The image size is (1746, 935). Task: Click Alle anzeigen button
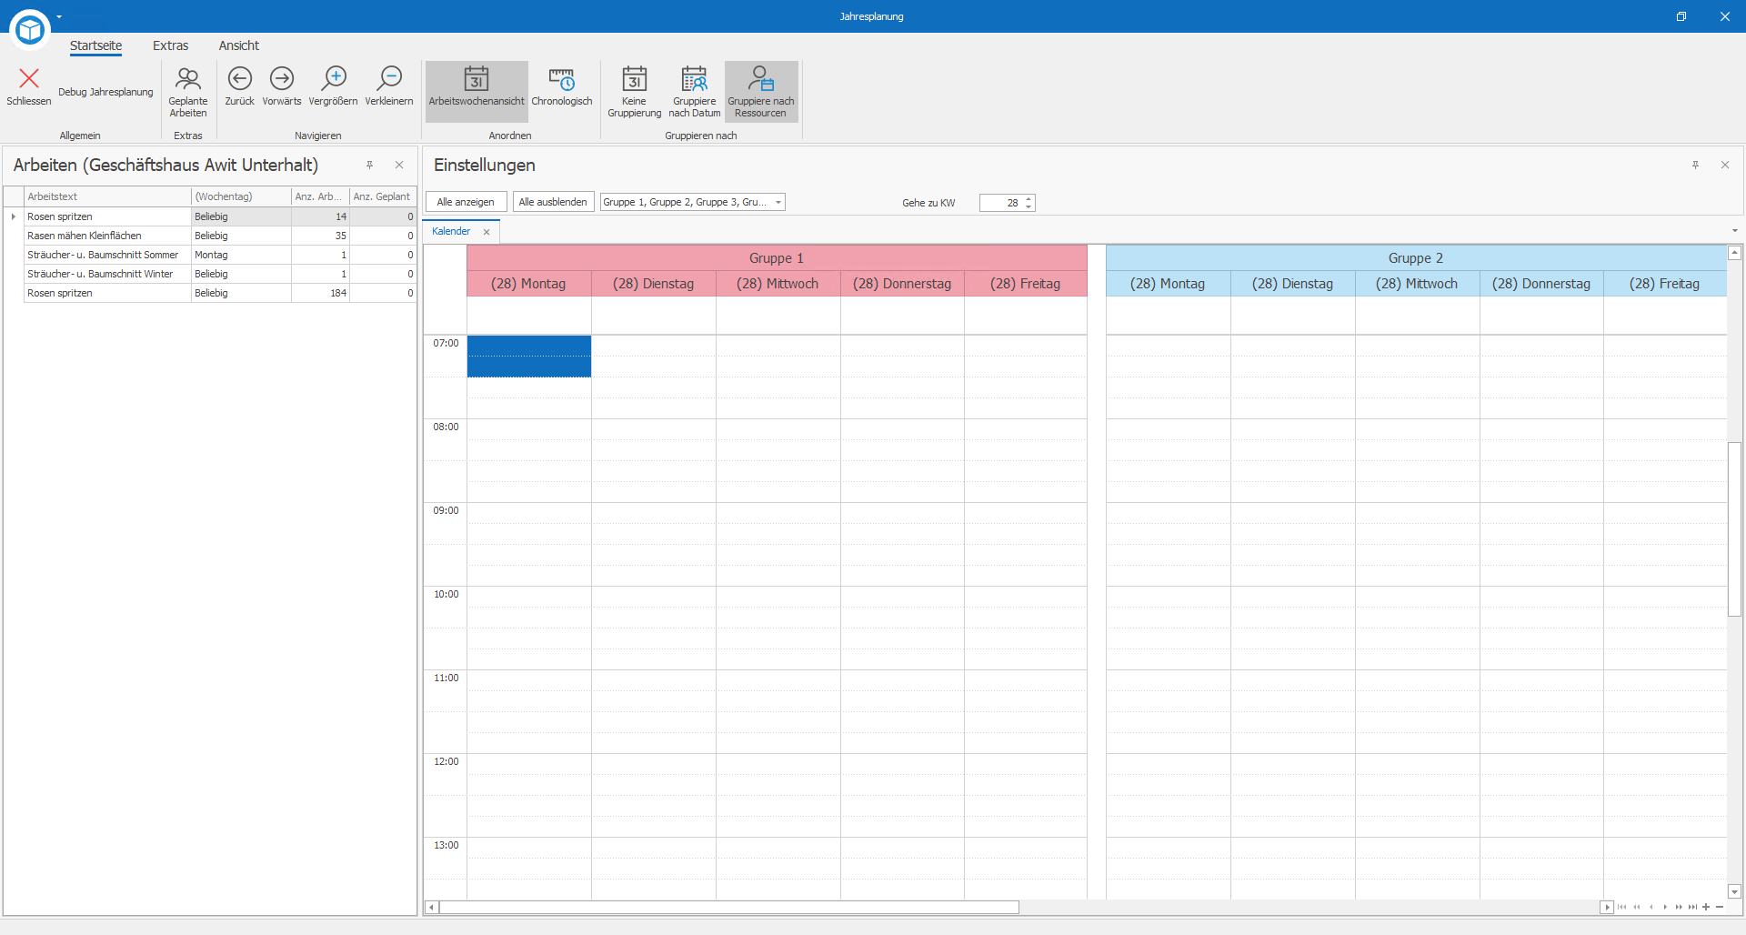pos(466,202)
